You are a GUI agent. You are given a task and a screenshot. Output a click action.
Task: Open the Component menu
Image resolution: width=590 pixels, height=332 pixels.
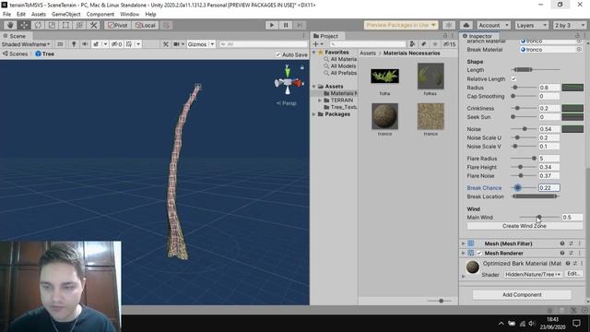coord(100,15)
